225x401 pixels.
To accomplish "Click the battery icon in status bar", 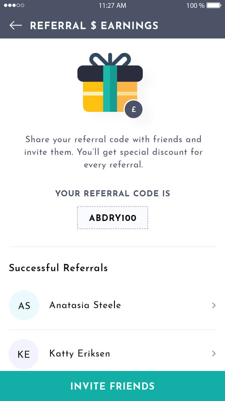I will [x=214, y=5].
